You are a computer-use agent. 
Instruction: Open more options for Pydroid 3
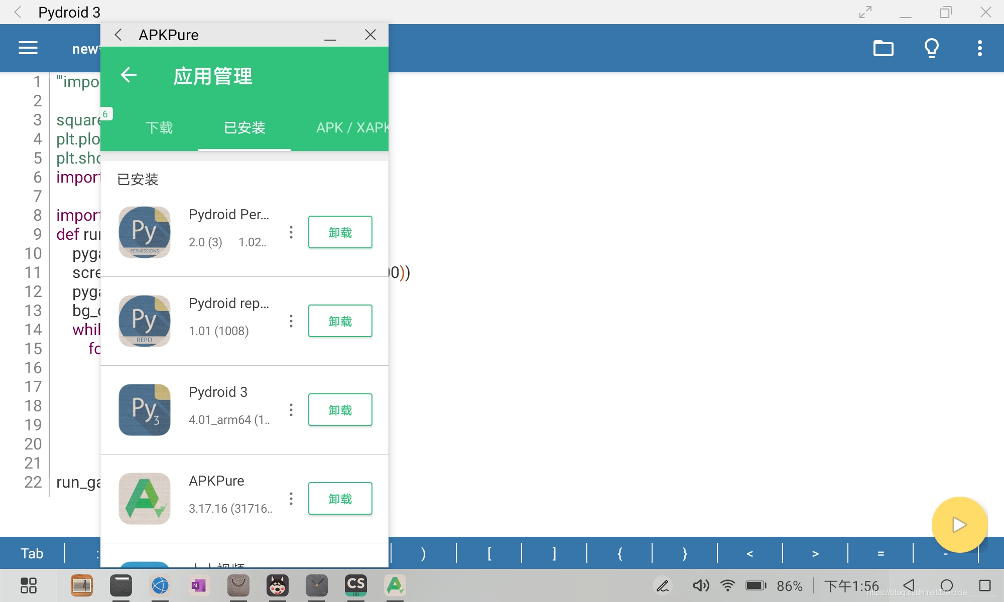pos(291,410)
